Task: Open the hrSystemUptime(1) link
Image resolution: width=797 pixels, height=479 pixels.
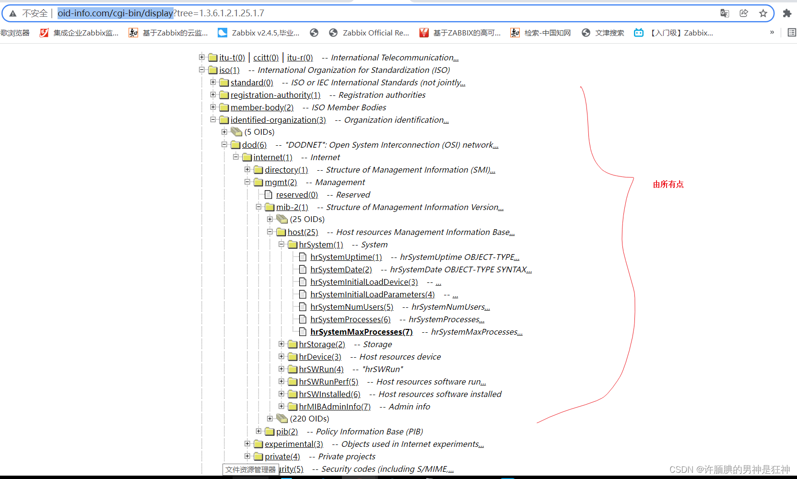Action: coord(346,257)
